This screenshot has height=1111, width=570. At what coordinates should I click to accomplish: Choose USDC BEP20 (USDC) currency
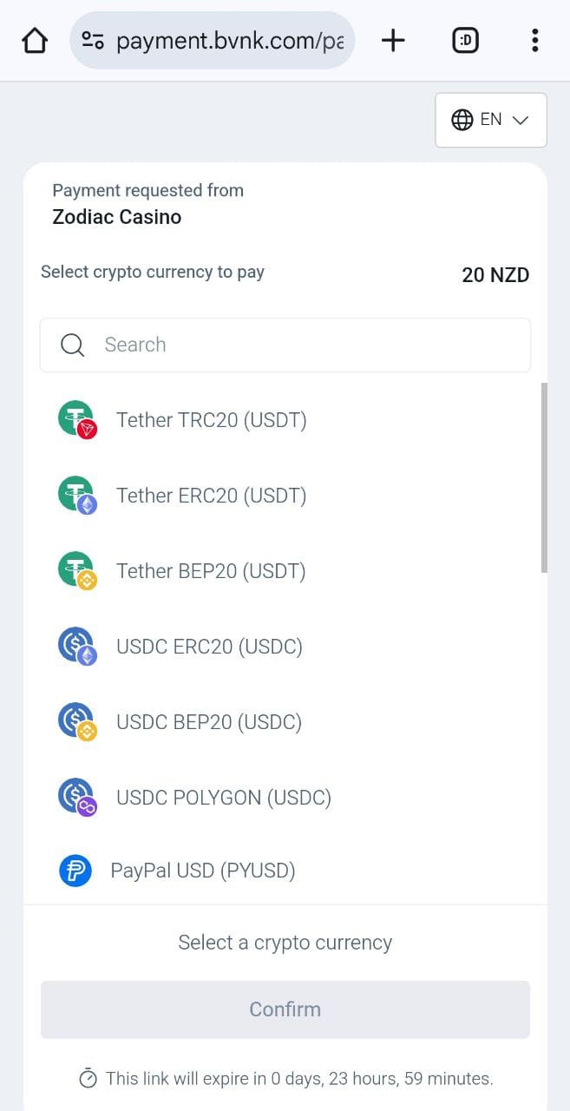pos(209,722)
